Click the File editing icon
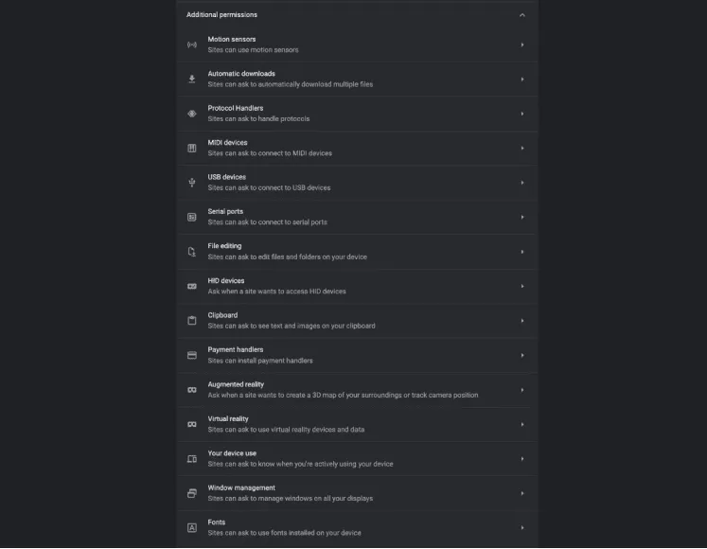The image size is (707, 549). coord(192,252)
